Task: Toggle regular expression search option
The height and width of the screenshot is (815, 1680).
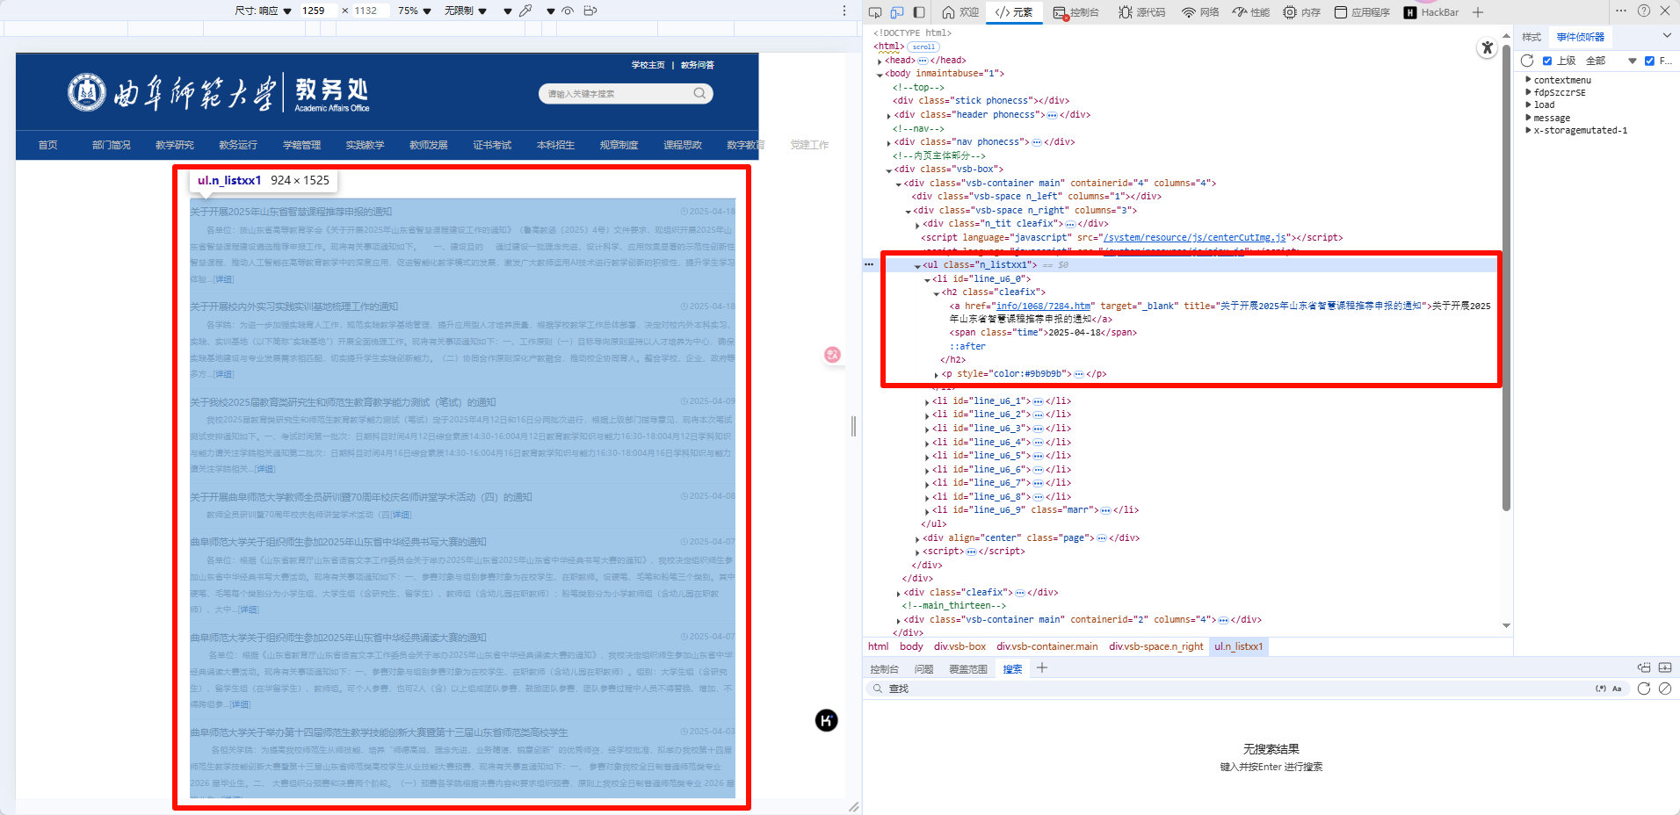Action: point(1601,689)
